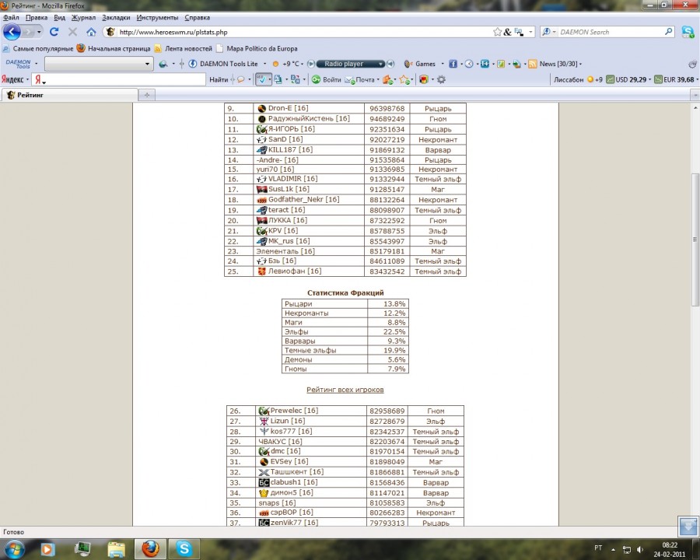This screenshot has width=700, height=560.
Task: Open the Games dropdown in DAEMON toolbar
Action: [424, 64]
